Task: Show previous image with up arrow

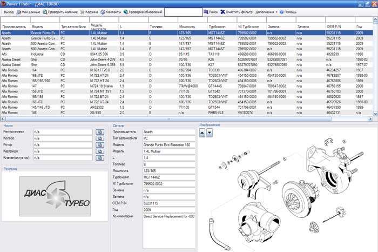Action: click(x=202, y=132)
